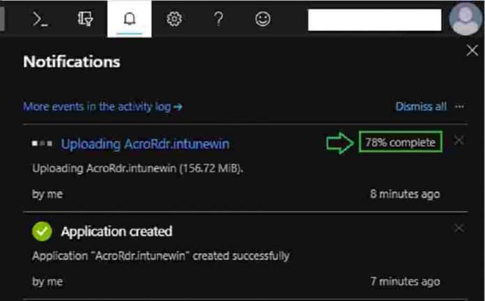Viewport: 485px width, 301px height.
Task: Click the 78% complete progress status
Action: 401,142
